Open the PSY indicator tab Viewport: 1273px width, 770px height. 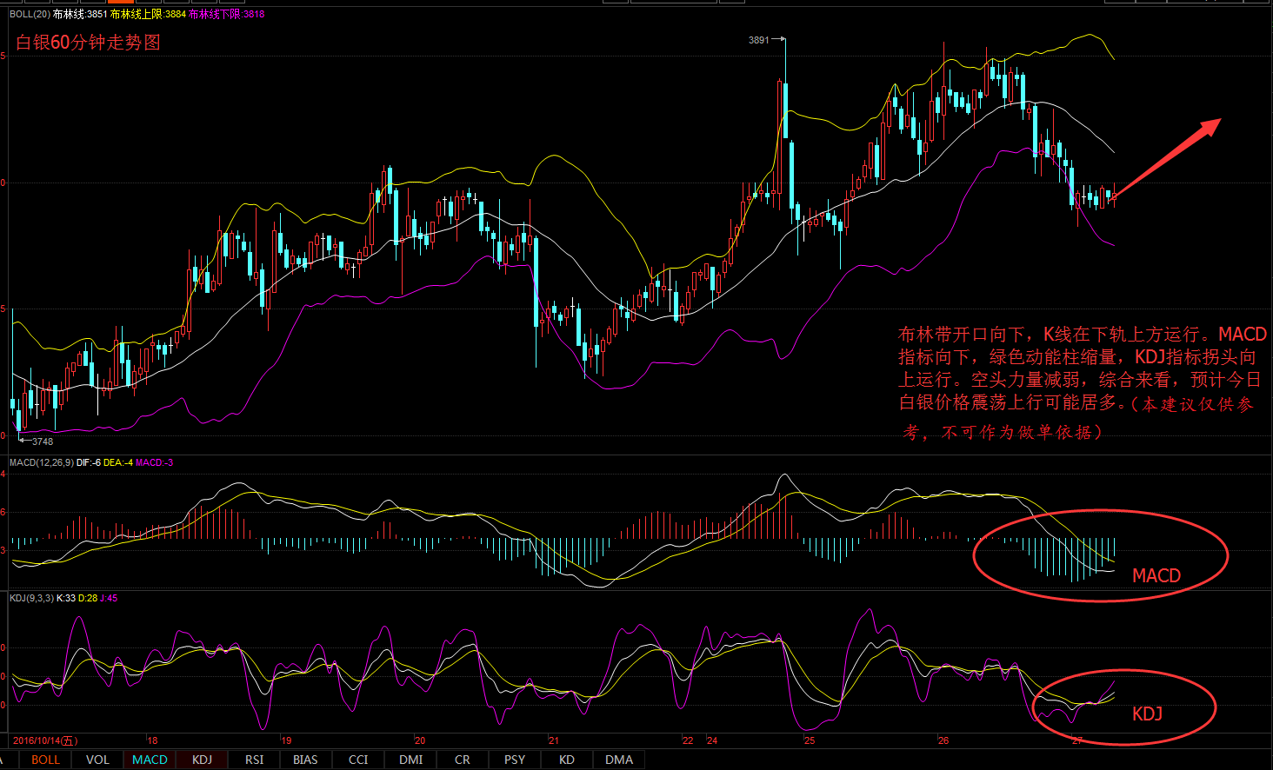[x=515, y=760]
